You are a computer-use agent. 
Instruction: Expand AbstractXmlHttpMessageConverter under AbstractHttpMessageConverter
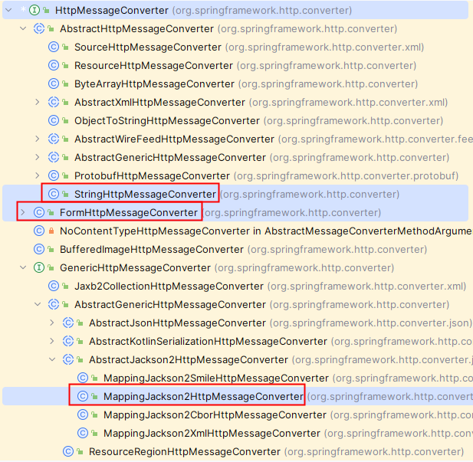(38, 102)
